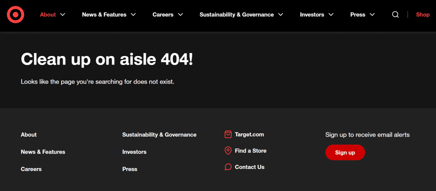Open the footer Investors link
This screenshot has width=436, height=191.
[x=134, y=152]
